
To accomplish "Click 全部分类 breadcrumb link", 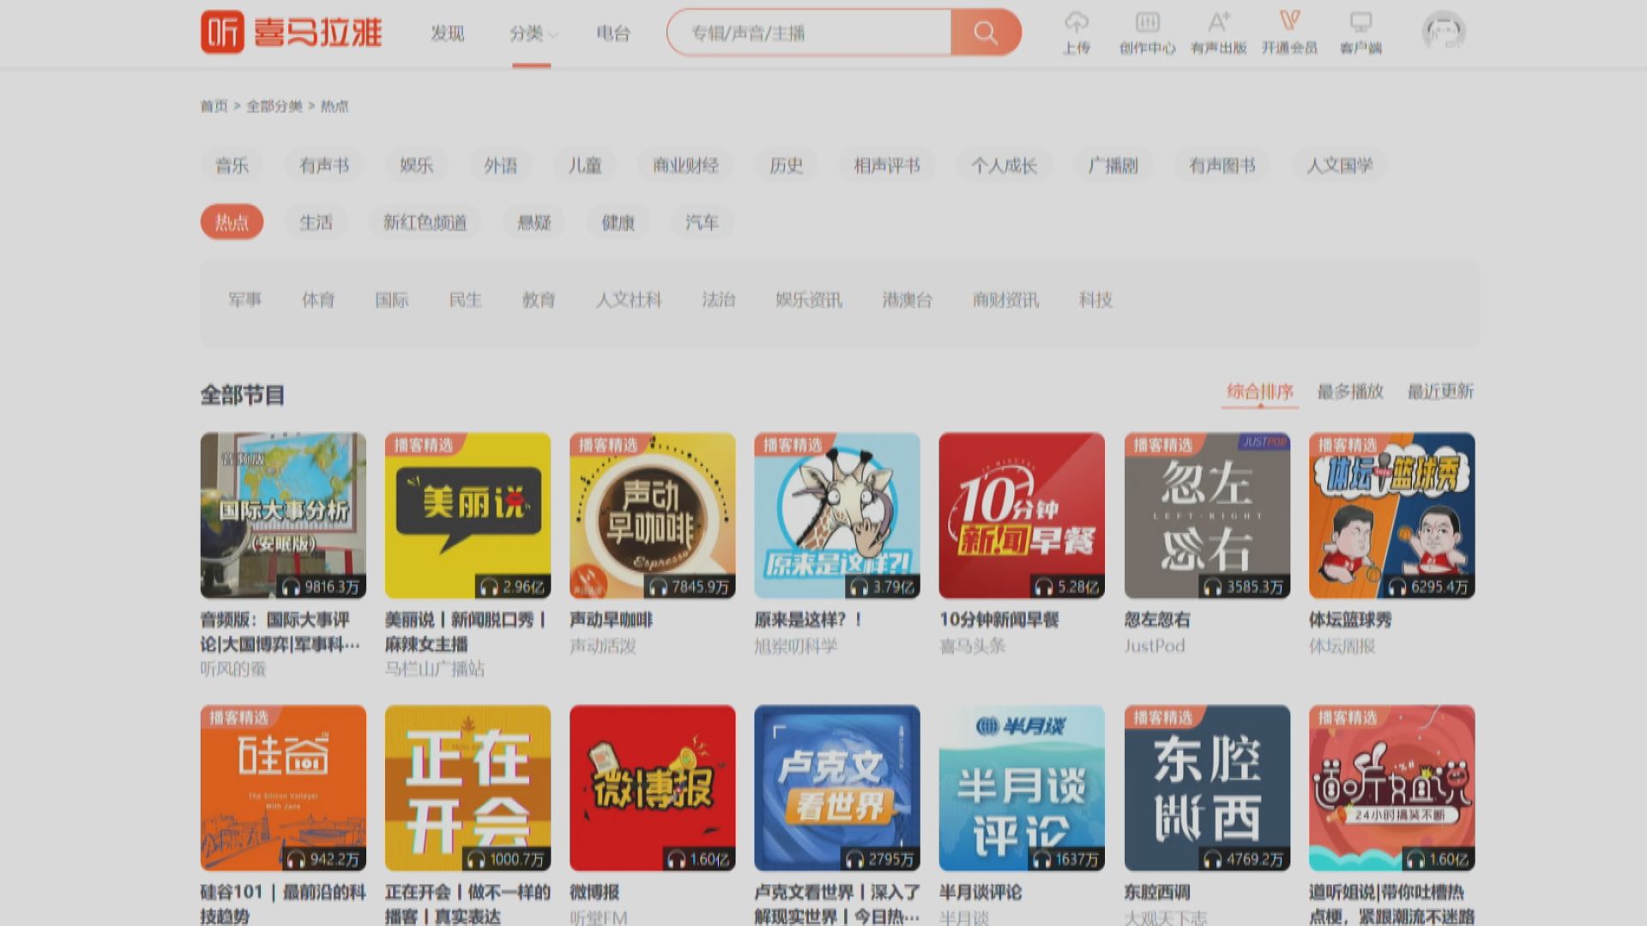I will (274, 106).
